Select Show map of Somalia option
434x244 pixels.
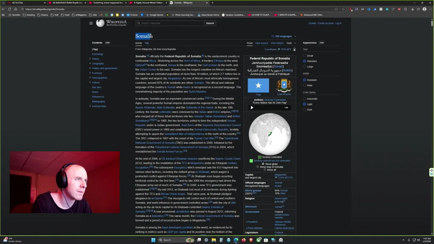click(x=258, y=167)
